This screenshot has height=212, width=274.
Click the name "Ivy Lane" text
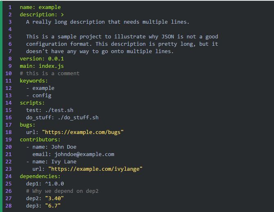click(64, 161)
